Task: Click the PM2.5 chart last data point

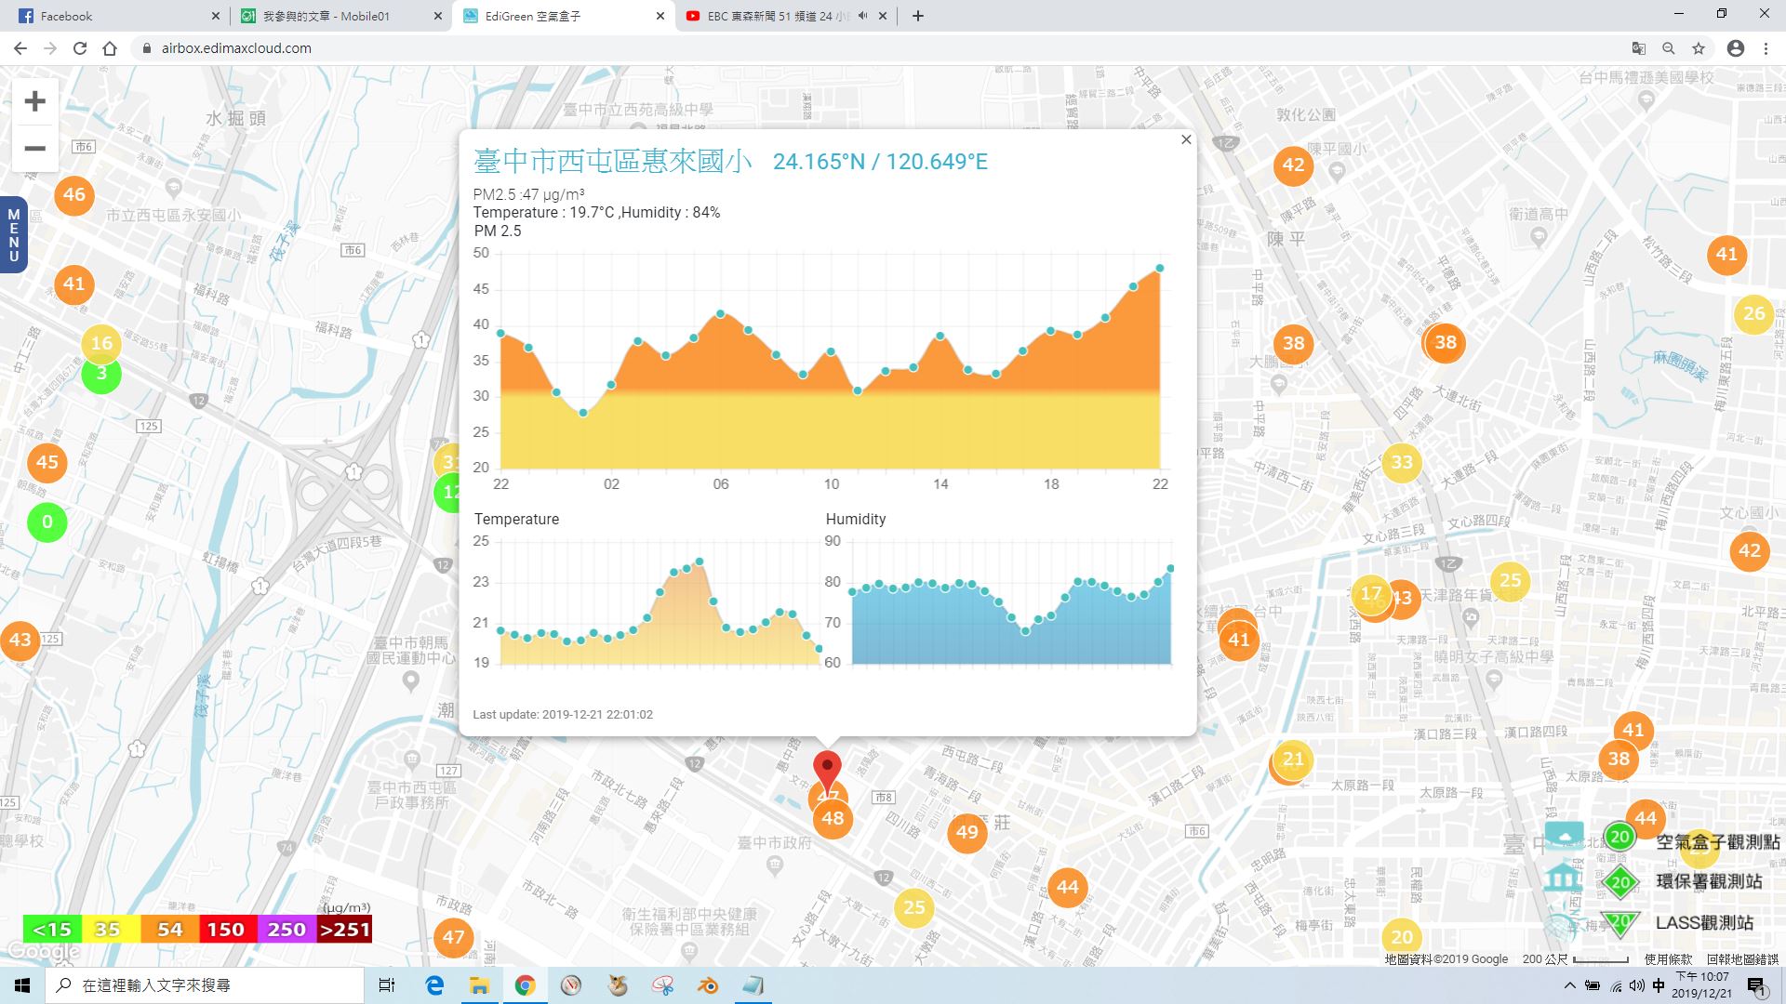Action: coord(1160,268)
